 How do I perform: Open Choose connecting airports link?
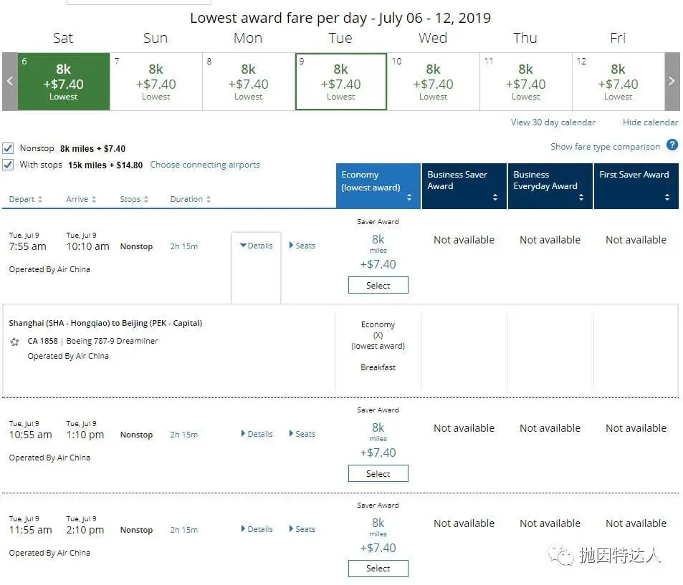coord(205,165)
